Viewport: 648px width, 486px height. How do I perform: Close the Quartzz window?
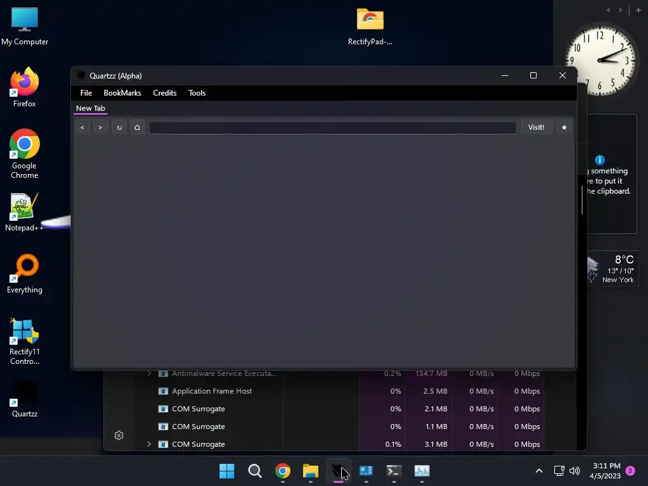[x=563, y=76]
